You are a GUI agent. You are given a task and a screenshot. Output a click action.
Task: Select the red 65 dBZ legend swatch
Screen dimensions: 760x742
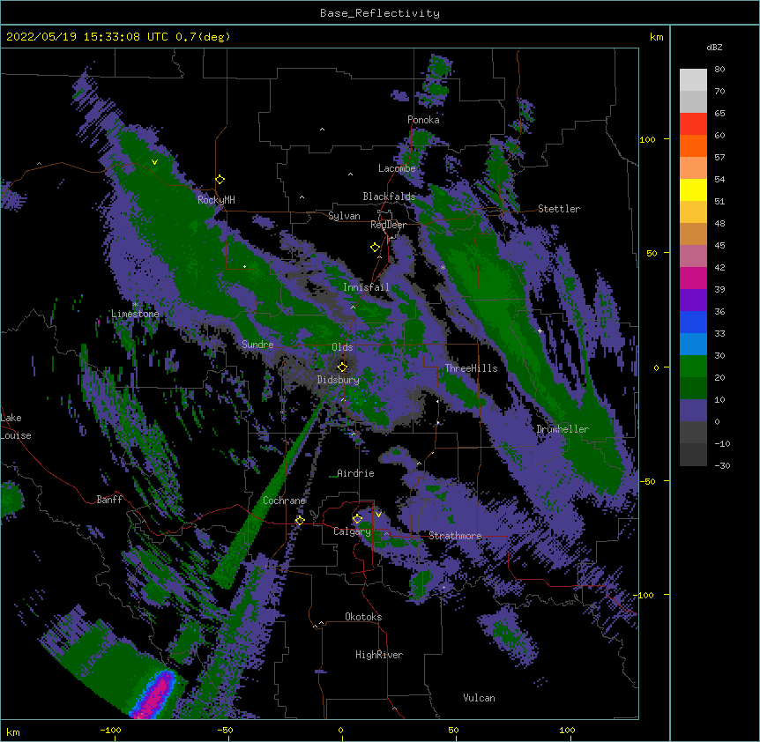(x=693, y=123)
